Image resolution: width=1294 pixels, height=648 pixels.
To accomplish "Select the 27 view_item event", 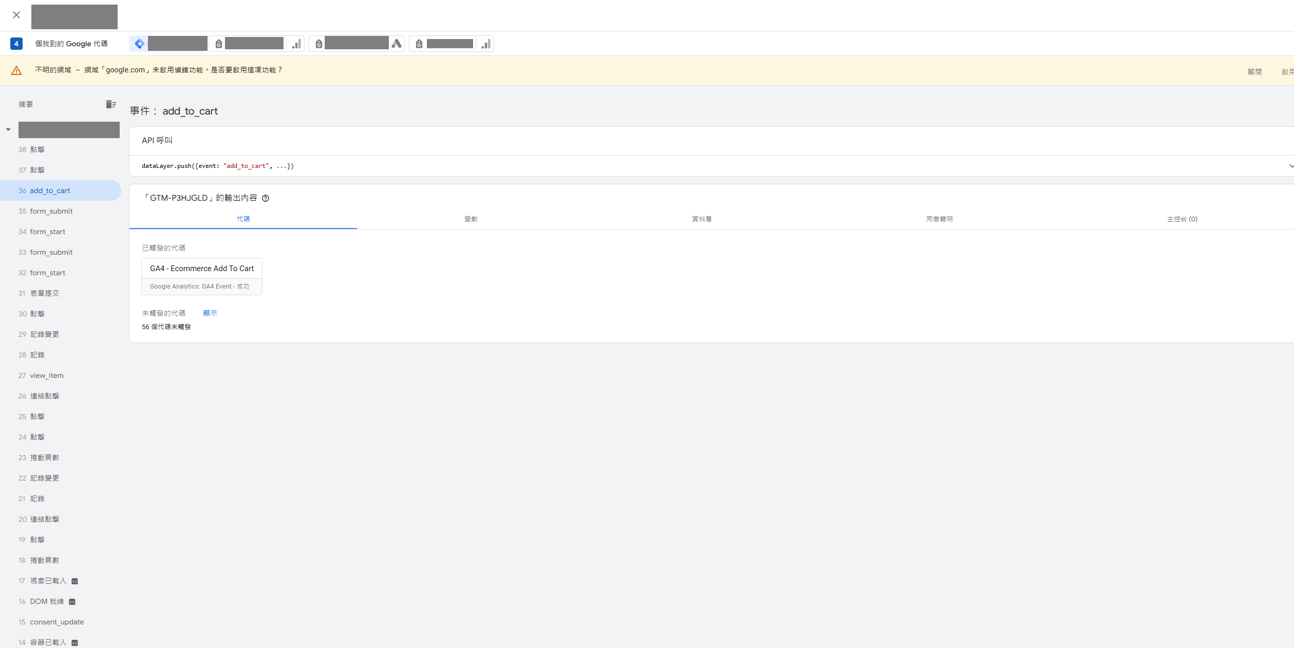I will [x=46, y=375].
